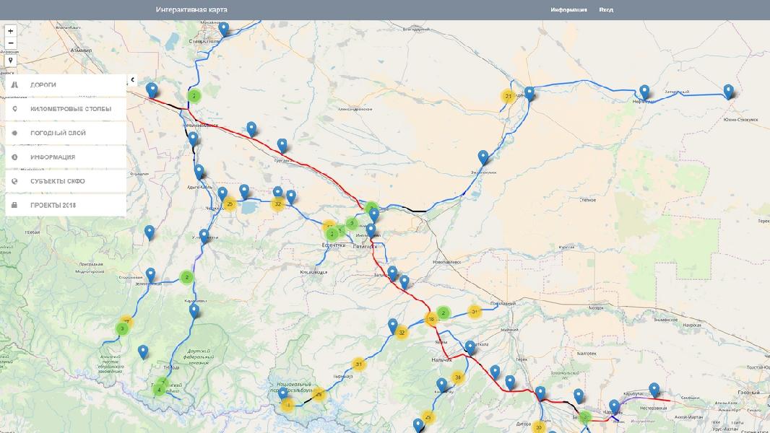770x433 pixels.
Task: Expand the ДОРОГИ roads section
Action: click(64, 85)
